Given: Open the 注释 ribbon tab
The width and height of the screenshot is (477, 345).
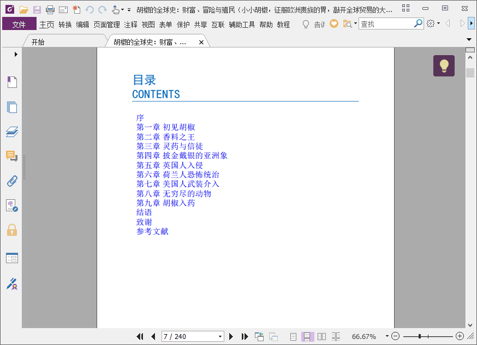Looking at the screenshot, I should click(x=131, y=25).
